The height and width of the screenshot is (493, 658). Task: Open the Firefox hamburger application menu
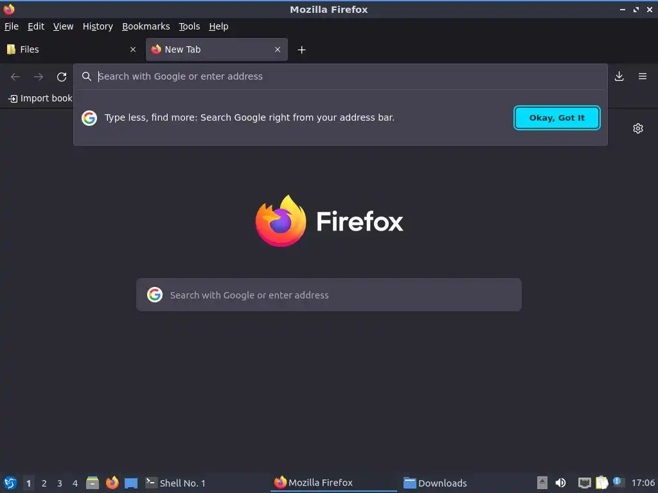[x=643, y=76]
